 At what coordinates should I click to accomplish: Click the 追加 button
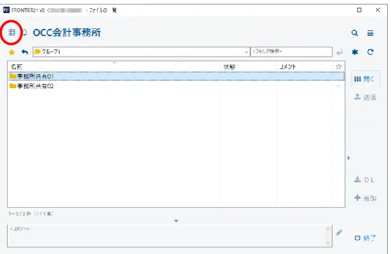365,198
